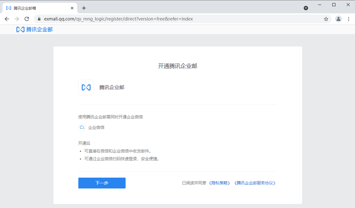Click bullet 可通过企业微信扫码快速登录
The width and height of the screenshot is (355, 208).
[x=122, y=159]
